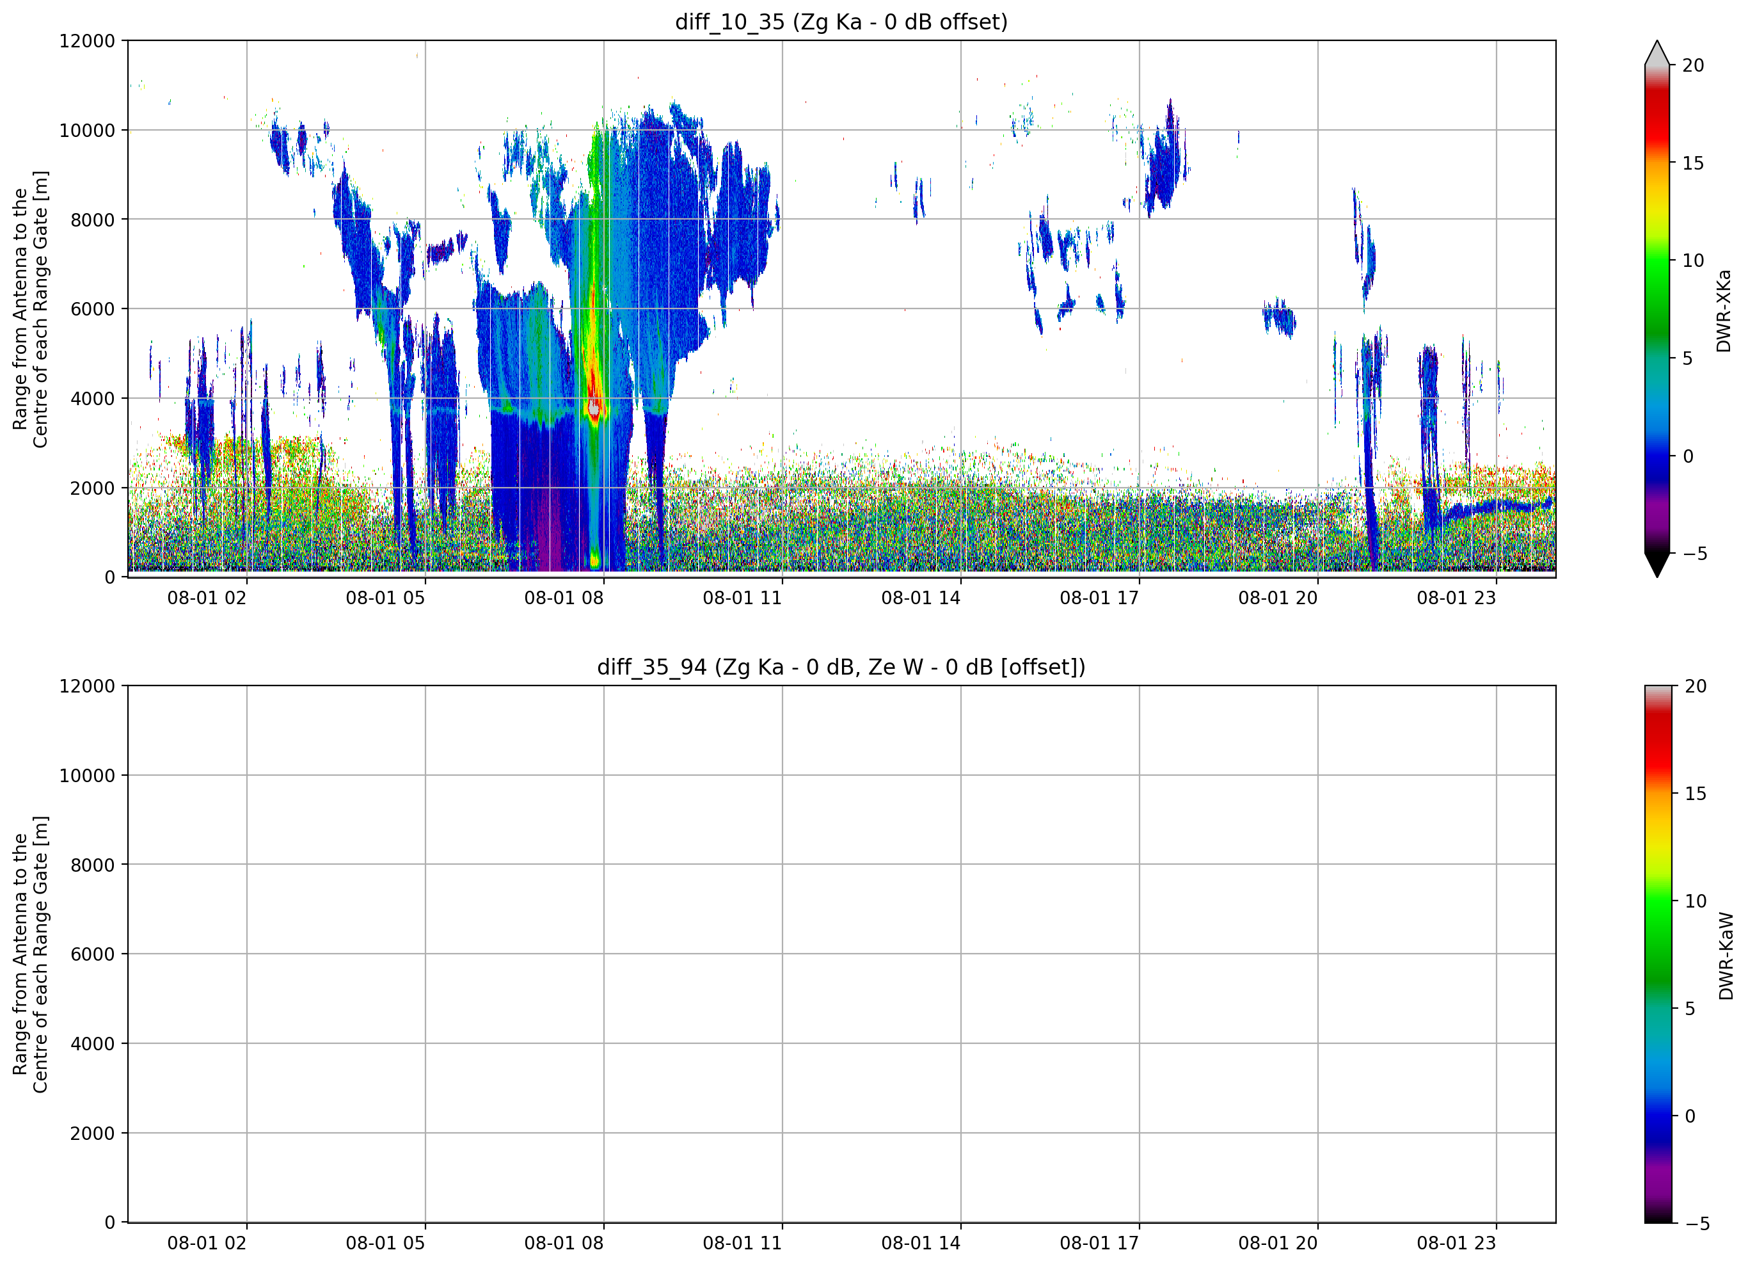Image resolution: width=1748 pixels, height=1266 pixels.
Task: Click the '20' tick on the DWR-KaW colorbar
Action: tap(1695, 686)
